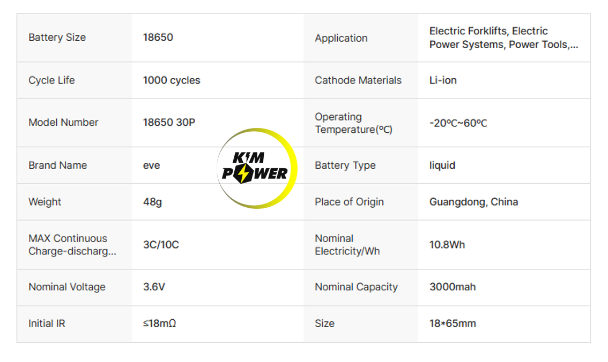
Task: Click the 'Battery Type' label
Action: 345,165
